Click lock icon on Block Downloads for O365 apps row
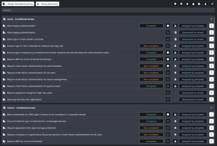The width and height of the screenshot is (217, 146). pyautogui.click(x=175, y=115)
